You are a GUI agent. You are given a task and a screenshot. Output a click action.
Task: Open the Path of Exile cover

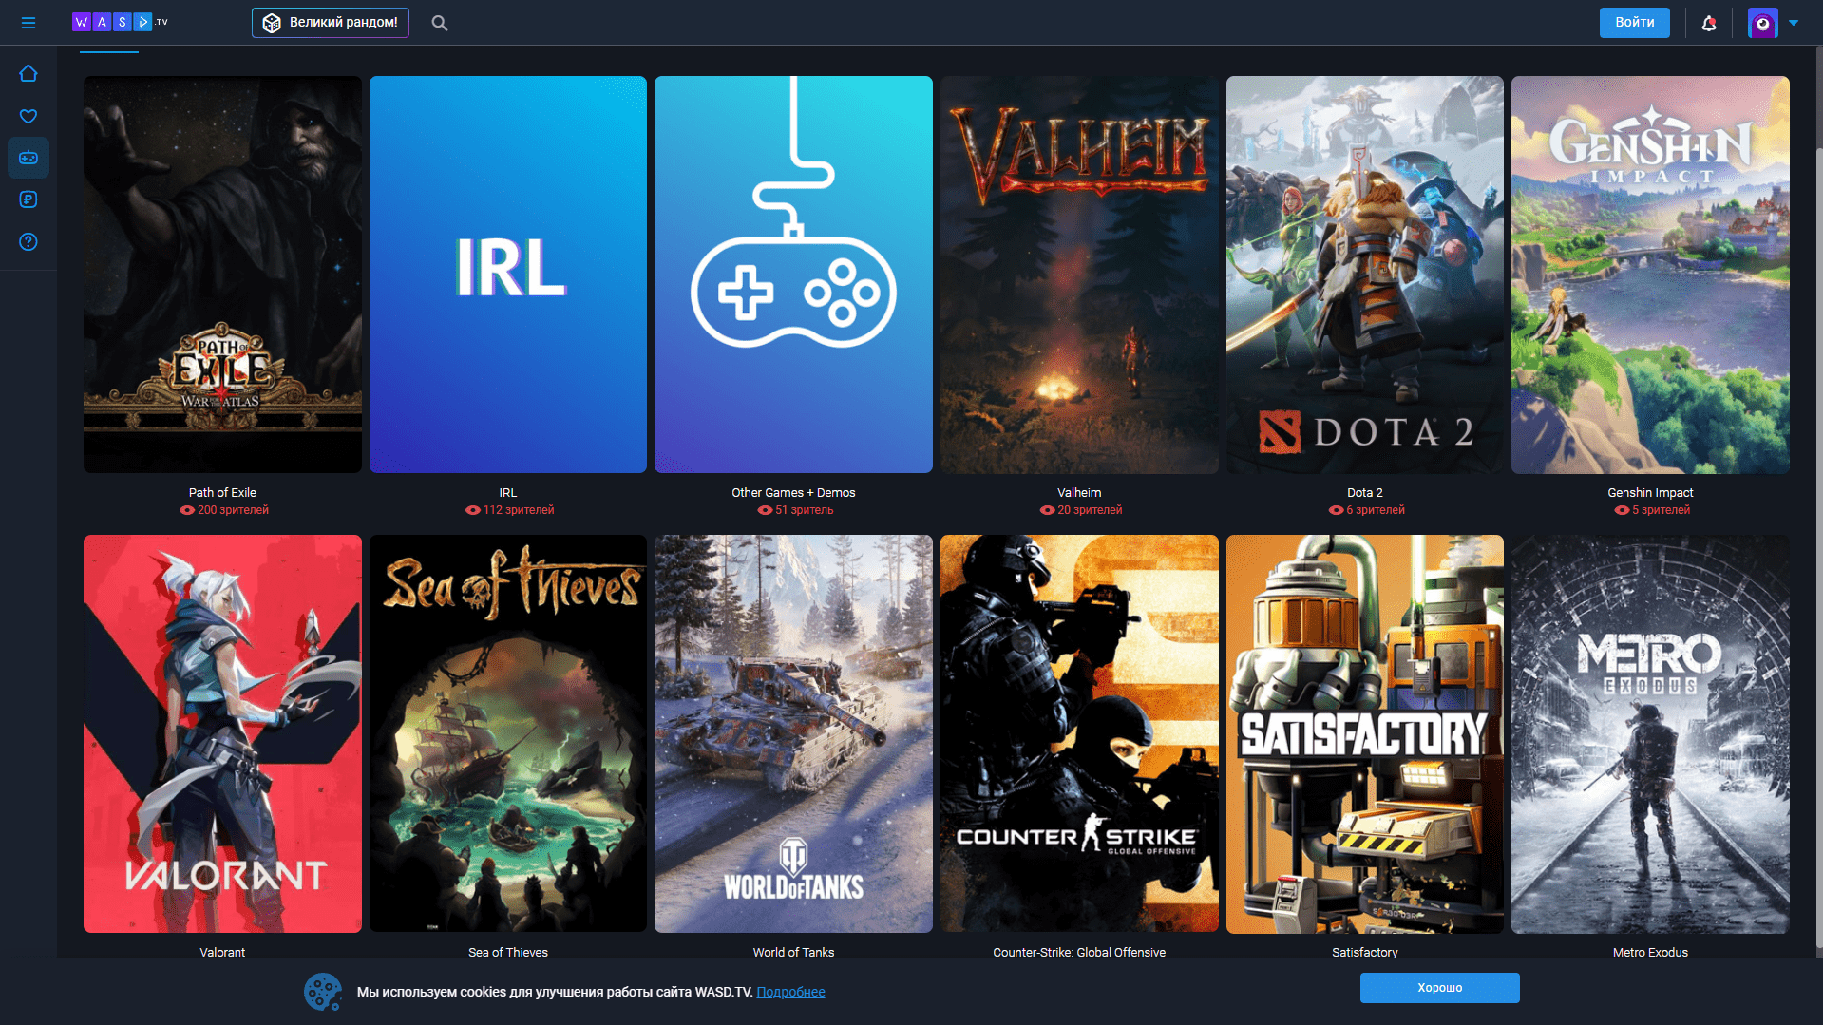[222, 275]
